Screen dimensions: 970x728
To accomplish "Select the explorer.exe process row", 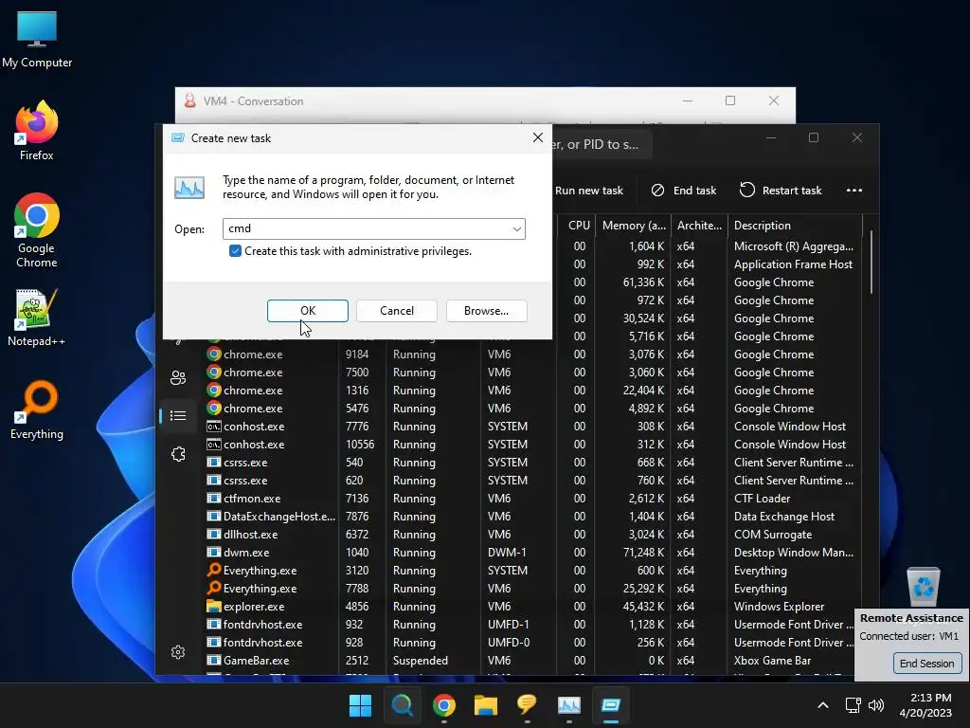I will [532, 606].
